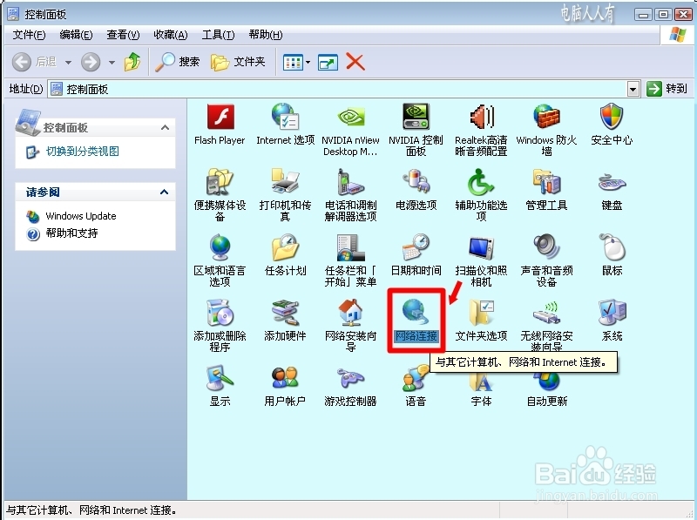Viewport: 697px width, 520px height.
Task: Open 管理工具 icon
Action: tap(546, 182)
